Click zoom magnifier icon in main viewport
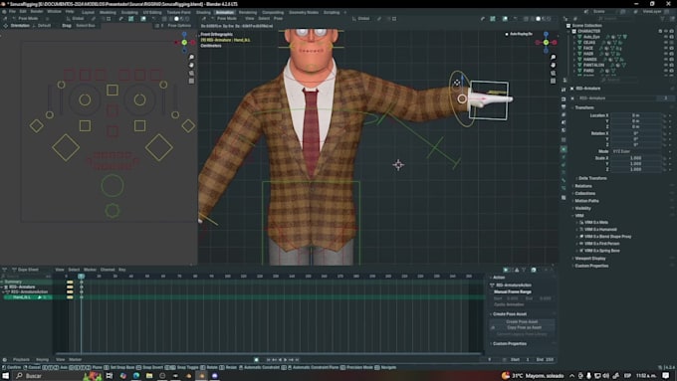The width and height of the screenshot is (677, 381). [554, 57]
